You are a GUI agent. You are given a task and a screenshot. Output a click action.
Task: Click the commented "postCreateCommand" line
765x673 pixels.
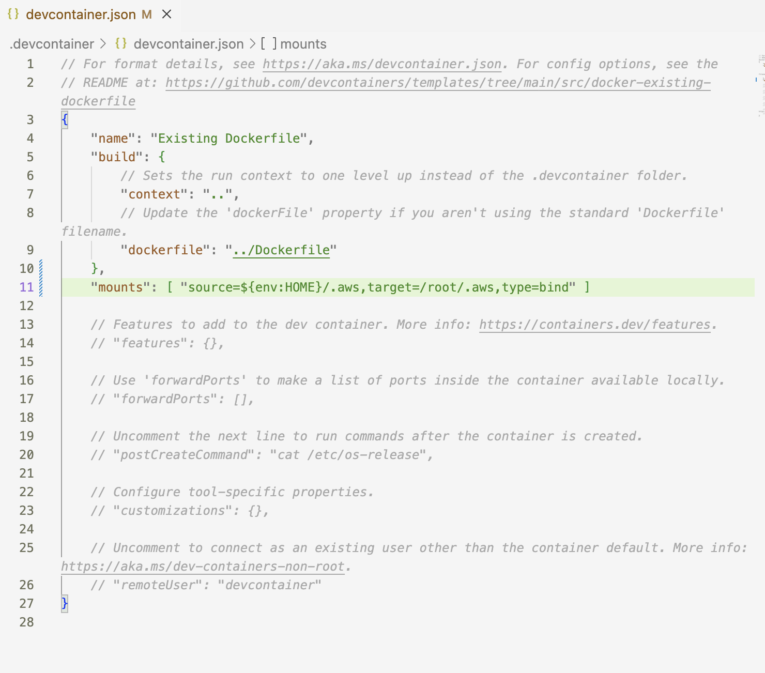[x=262, y=455]
